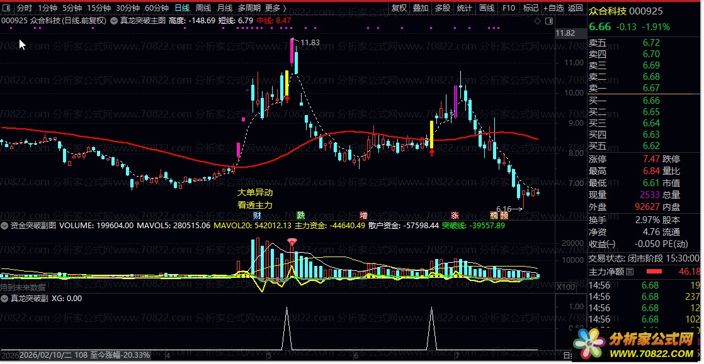Image resolution: width=704 pixels, height=364 pixels.
Task: Click 分析家公式网 logo icon
Action: [589, 344]
